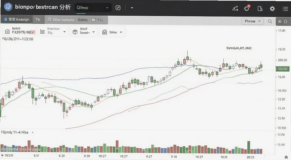Click the 11.40 price axis label
The width and height of the screenshot is (291, 160).
[282, 31]
